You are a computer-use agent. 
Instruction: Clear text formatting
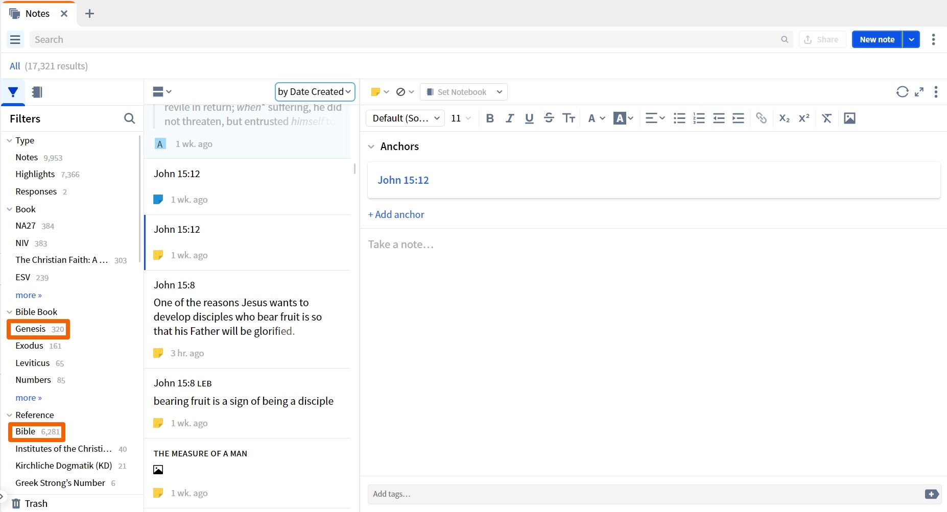[x=826, y=118]
